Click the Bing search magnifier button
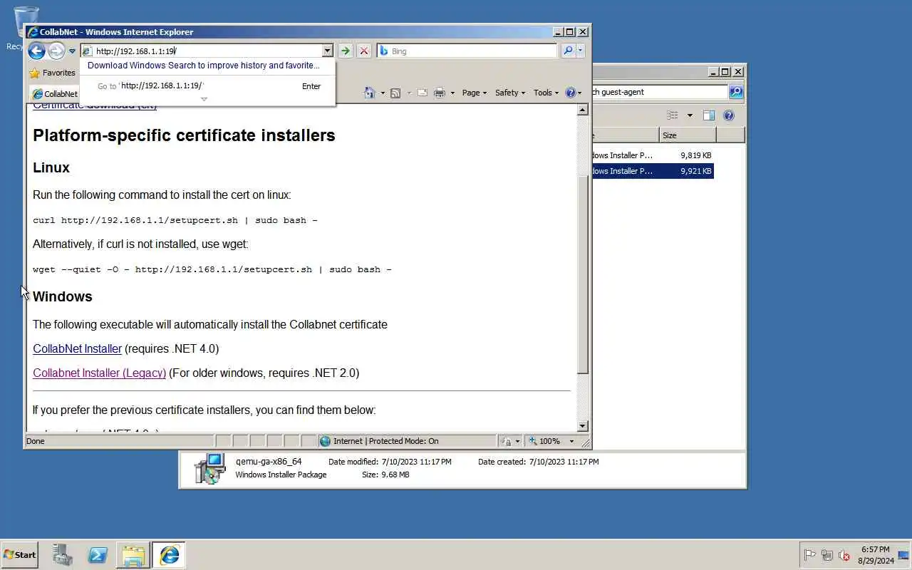This screenshot has height=570, width=912. [x=568, y=51]
